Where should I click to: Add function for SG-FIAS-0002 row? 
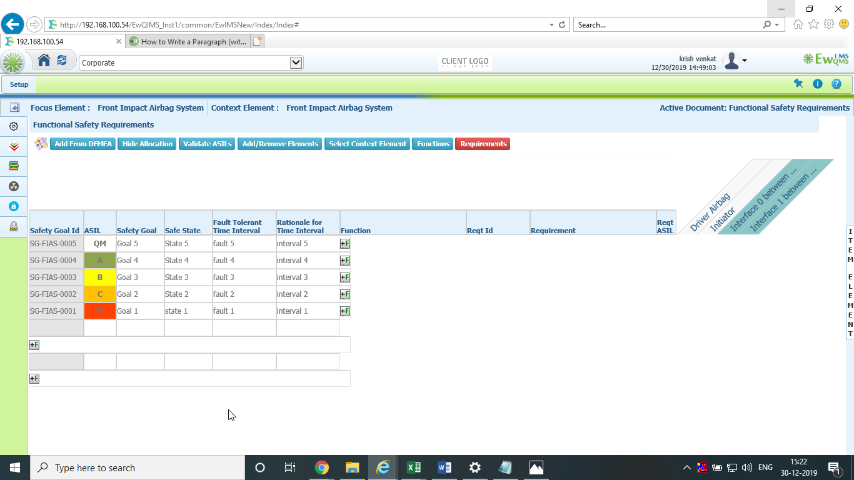click(345, 294)
